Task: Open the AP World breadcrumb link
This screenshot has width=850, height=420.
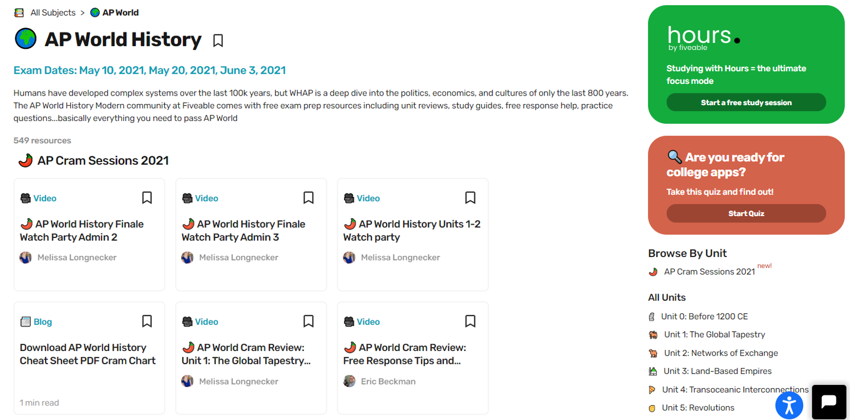Action: pyautogui.click(x=121, y=13)
